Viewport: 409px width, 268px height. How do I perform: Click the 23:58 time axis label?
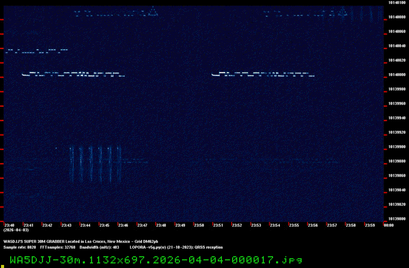pos(351,225)
